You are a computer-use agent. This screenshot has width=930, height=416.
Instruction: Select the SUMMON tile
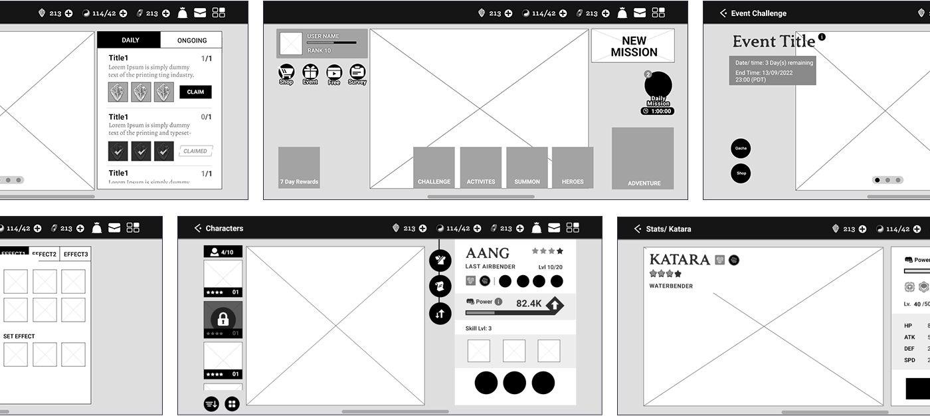tap(527, 167)
